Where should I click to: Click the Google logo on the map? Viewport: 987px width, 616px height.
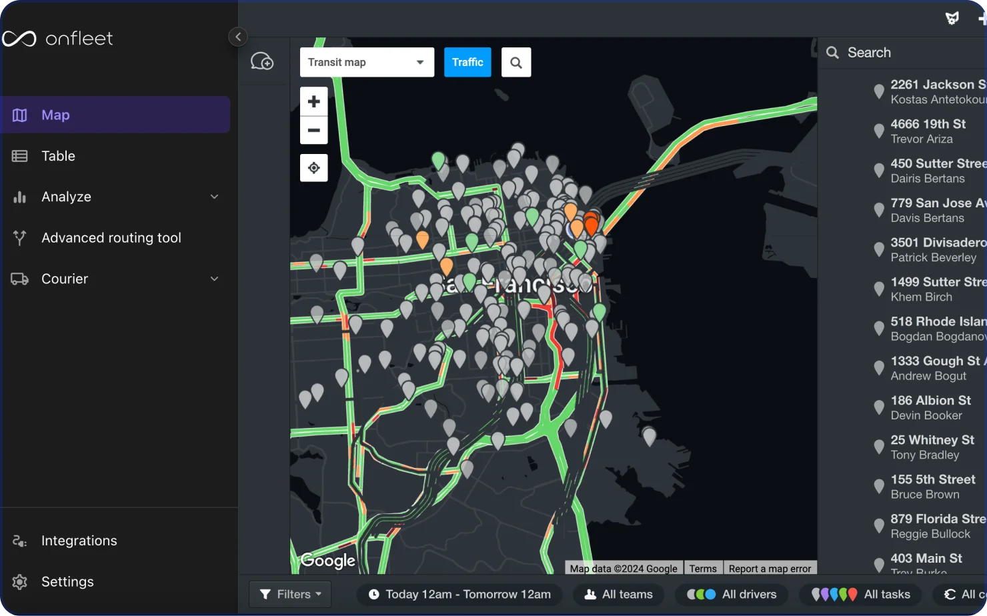click(x=327, y=561)
